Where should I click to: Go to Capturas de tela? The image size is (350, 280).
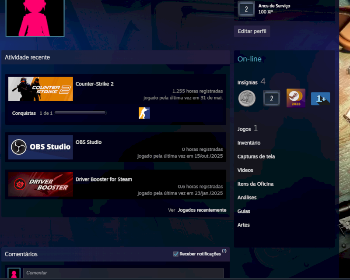[x=256, y=156]
